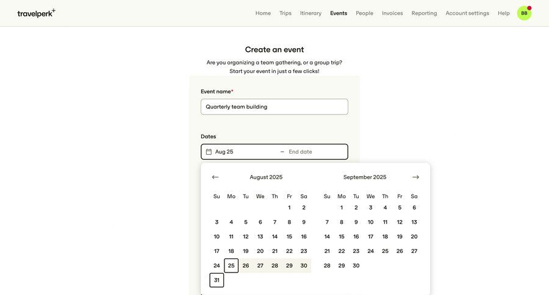Go to the Reporting section

pos(424,13)
